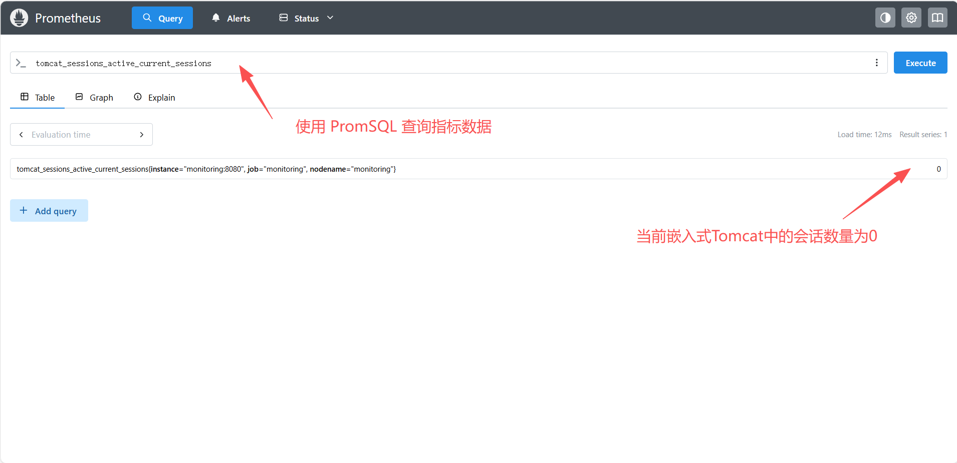Add a new query panel
This screenshot has width=957, height=463.
(49, 211)
